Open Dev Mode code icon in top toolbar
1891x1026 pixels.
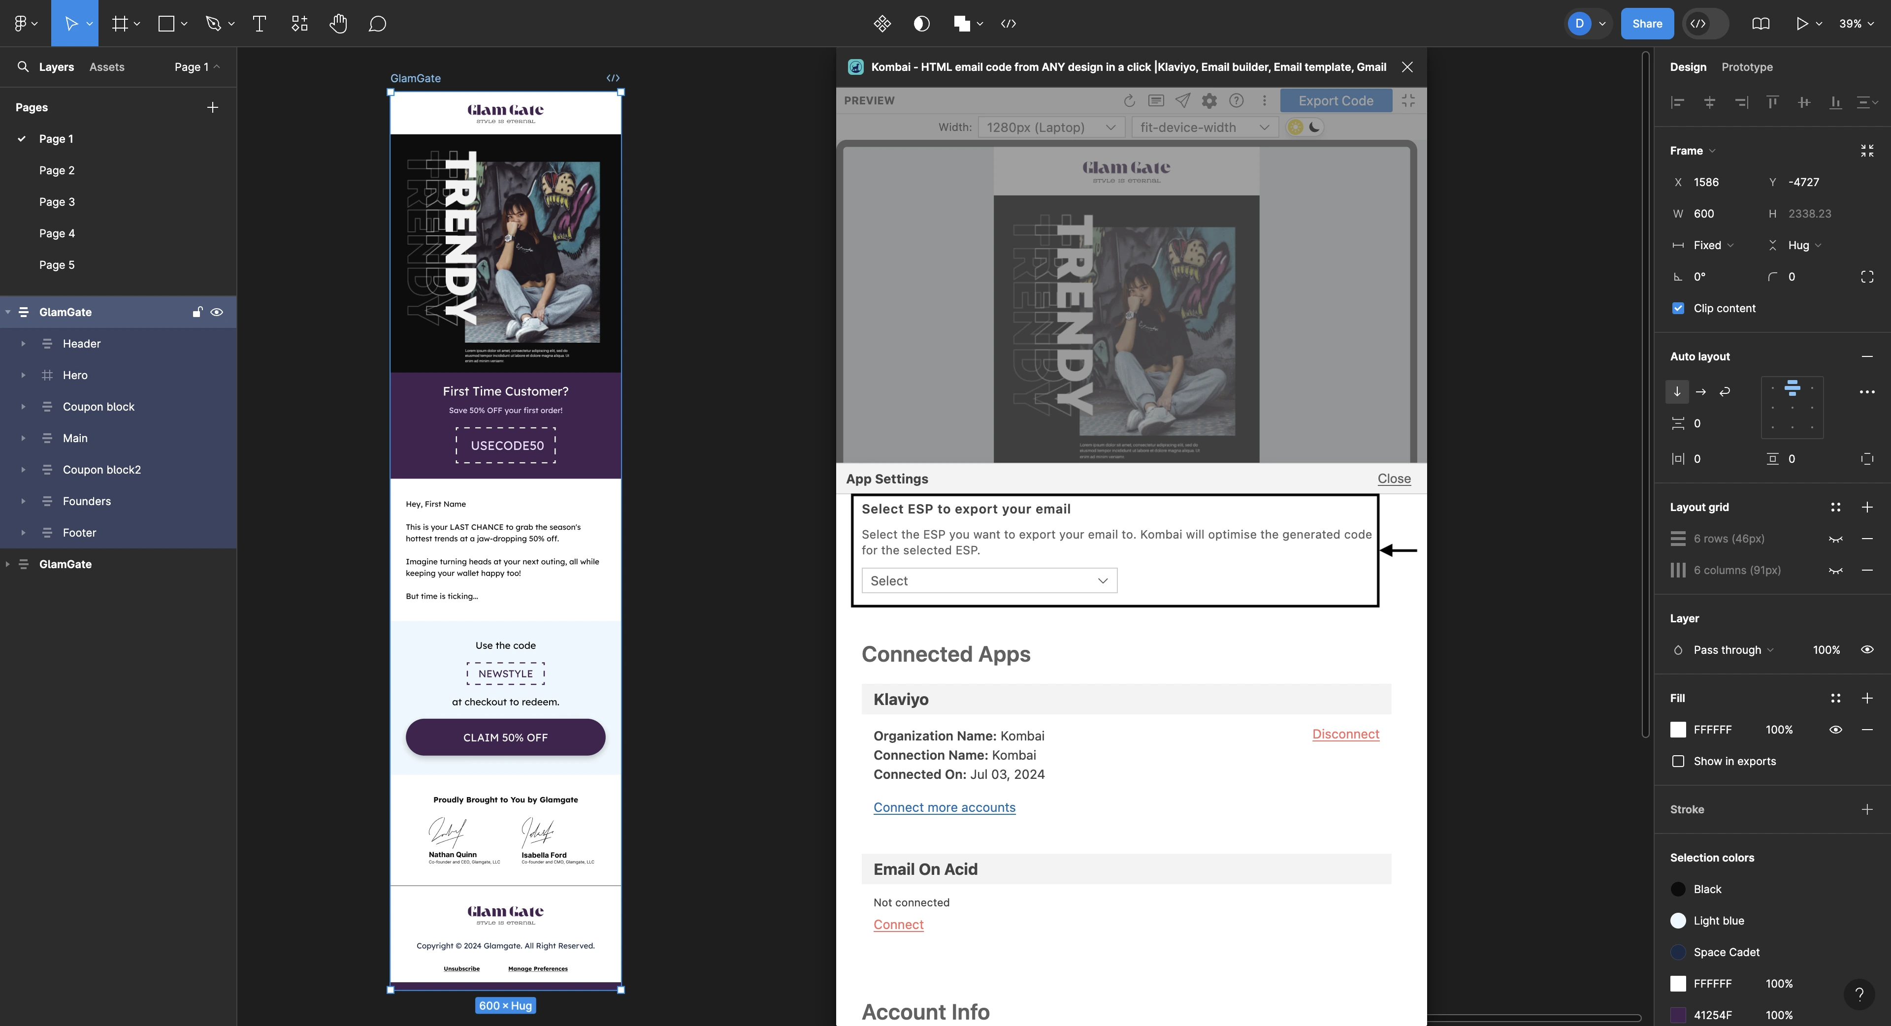click(x=1009, y=24)
